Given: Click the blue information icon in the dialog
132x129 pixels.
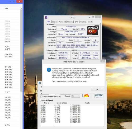Looking at the screenshot, I should (x=49, y=70).
